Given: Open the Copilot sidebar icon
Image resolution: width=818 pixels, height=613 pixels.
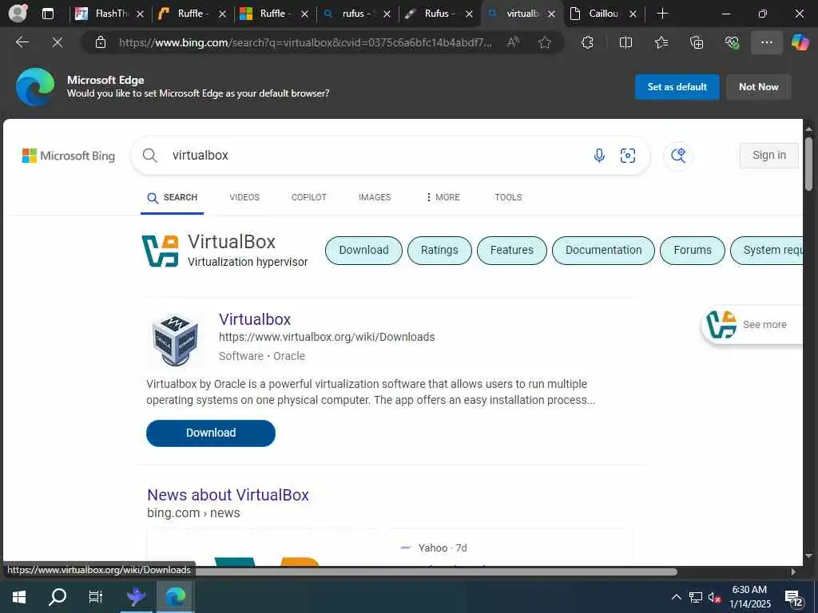Looking at the screenshot, I should [x=800, y=42].
